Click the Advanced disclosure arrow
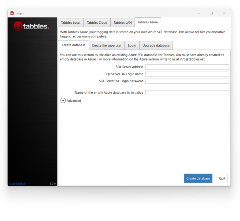 (63, 100)
